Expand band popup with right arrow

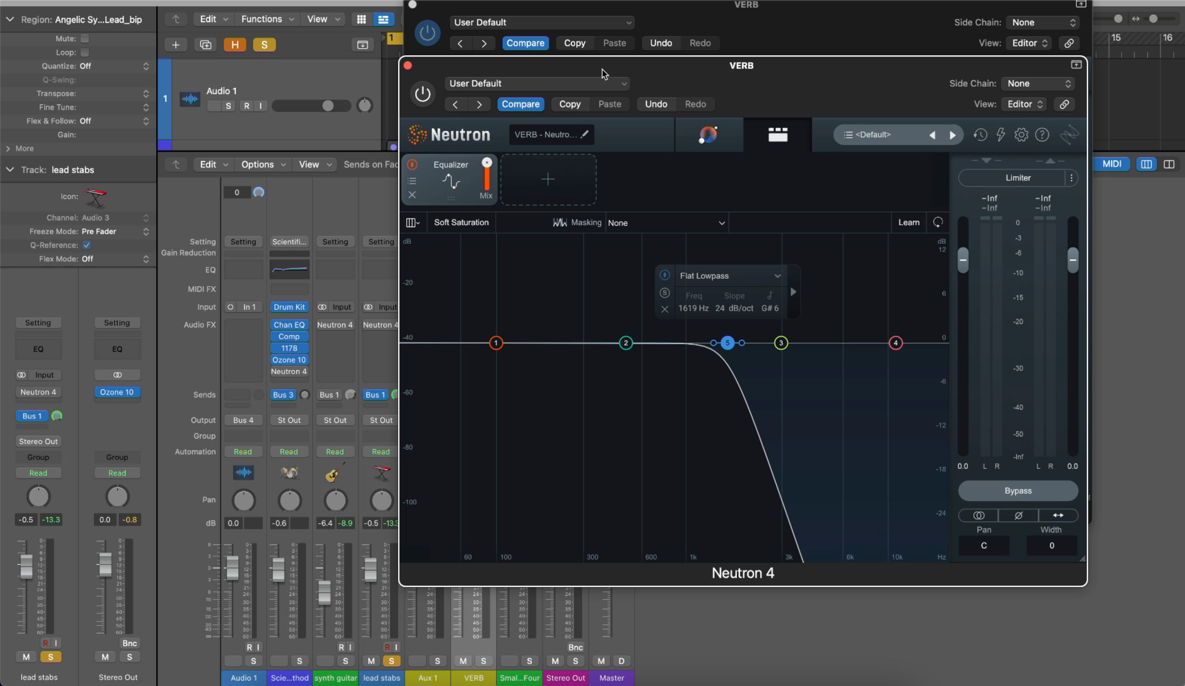793,292
